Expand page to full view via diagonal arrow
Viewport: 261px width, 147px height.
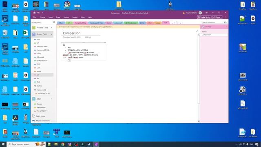coord(197,31)
